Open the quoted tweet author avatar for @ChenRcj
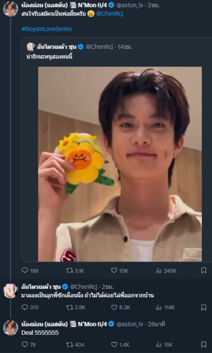This screenshot has height=353, width=212. 31,47
